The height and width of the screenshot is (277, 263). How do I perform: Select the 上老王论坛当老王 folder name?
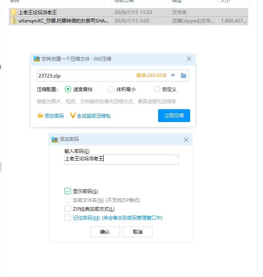tap(38, 12)
